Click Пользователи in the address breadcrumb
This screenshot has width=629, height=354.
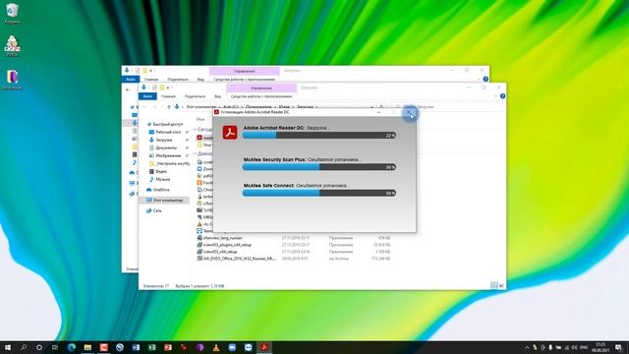258,107
